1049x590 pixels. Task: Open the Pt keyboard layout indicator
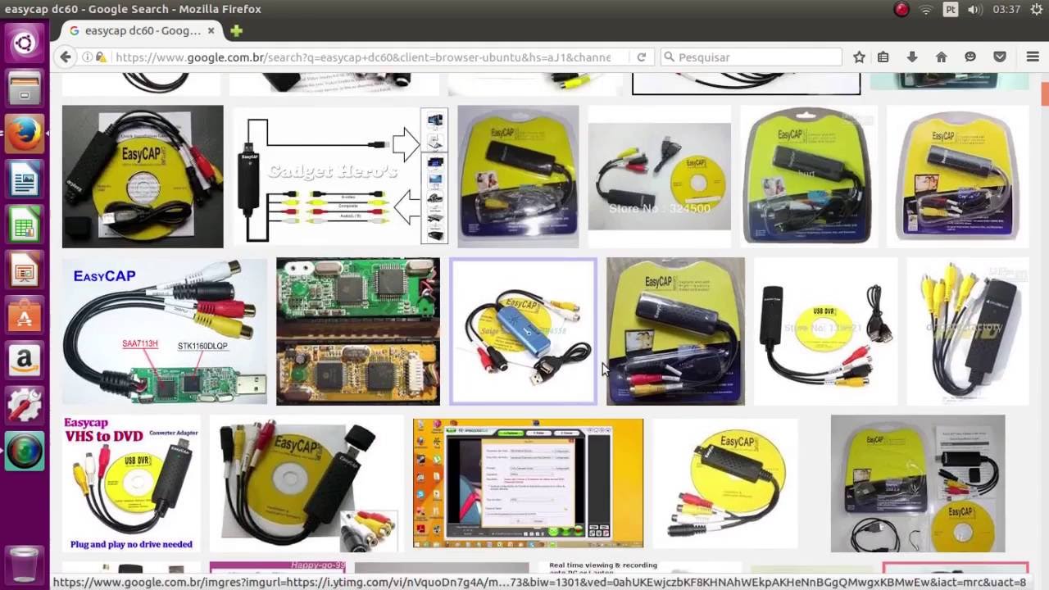click(951, 10)
